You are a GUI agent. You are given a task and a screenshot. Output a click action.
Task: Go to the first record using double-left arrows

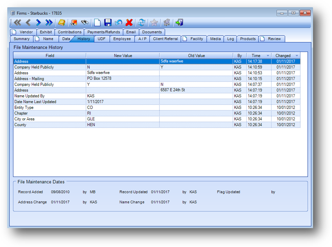18,23
